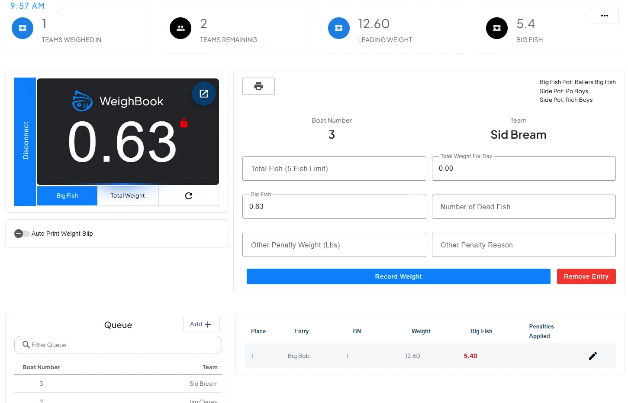Sort queue by Team header

[210, 367]
